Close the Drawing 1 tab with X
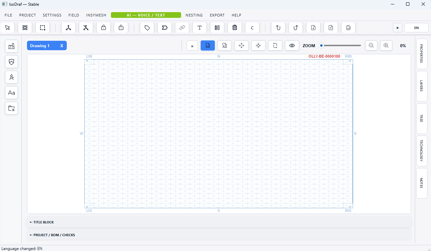431x251 pixels. tap(62, 45)
